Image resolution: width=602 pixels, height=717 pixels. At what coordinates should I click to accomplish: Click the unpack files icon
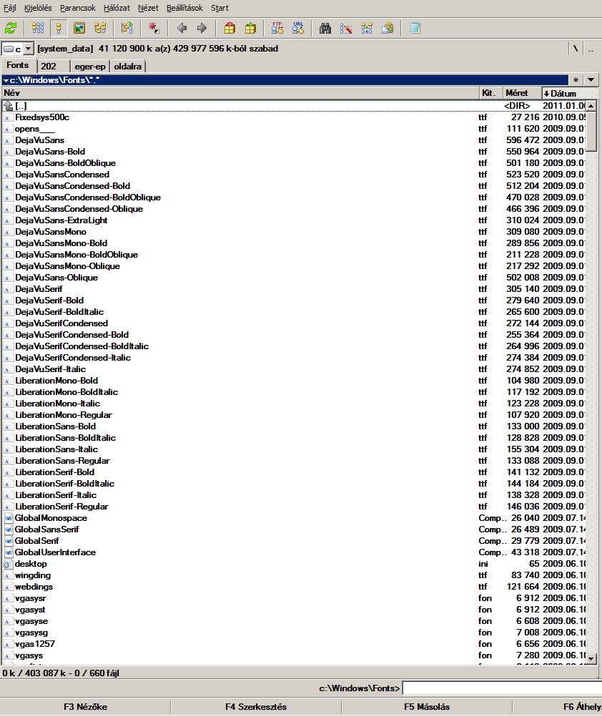coord(250,29)
